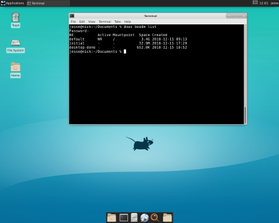279x223 pixels.
Task: Open the File menu in Terminal
Action: pos(73,21)
